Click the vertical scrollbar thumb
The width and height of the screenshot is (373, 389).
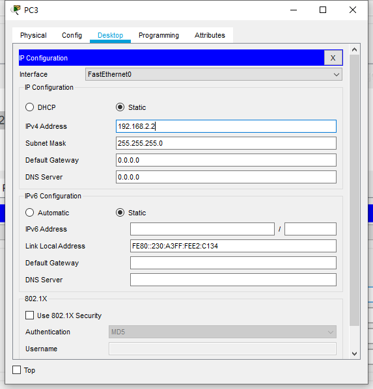pos(354,191)
